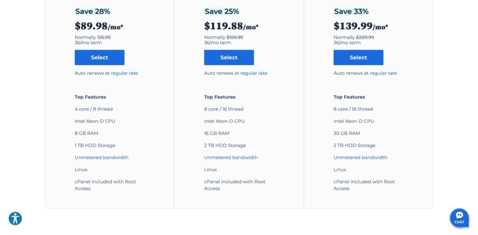Open the accessibility options icon
Image resolution: width=478 pixels, height=235 pixels.
[x=15, y=218]
